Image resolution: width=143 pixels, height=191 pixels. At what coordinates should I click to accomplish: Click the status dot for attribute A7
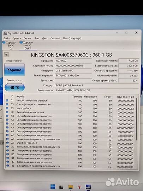(7, 139)
